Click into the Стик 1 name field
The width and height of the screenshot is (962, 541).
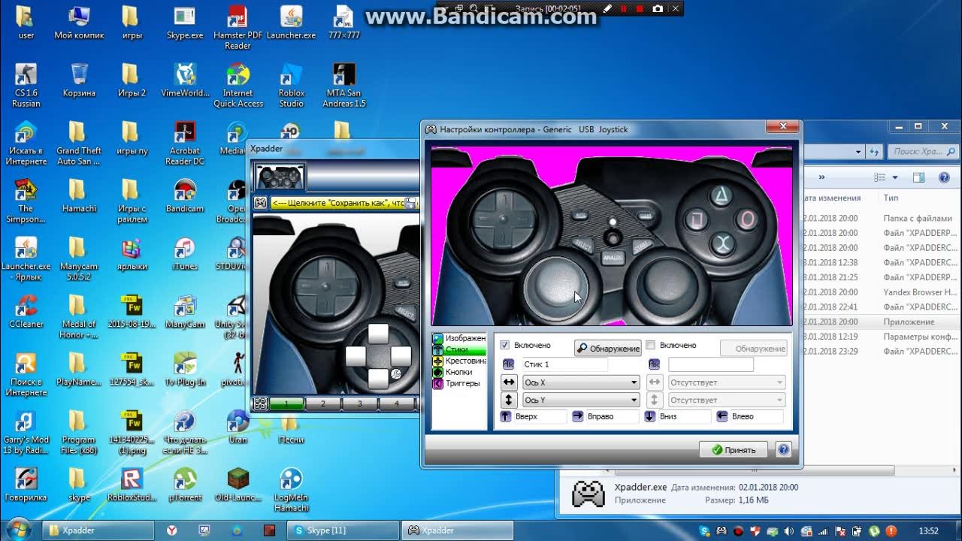coord(564,364)
